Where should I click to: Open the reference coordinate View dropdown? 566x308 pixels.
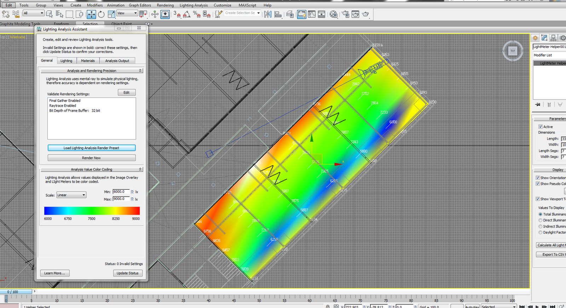click(127, 13)
